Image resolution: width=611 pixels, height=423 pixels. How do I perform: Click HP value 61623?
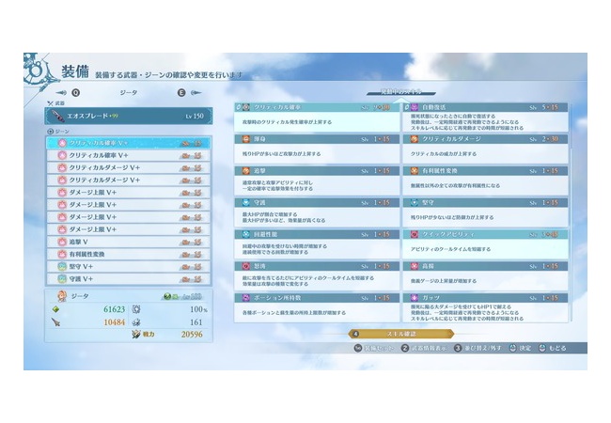(x=114, y=309)
